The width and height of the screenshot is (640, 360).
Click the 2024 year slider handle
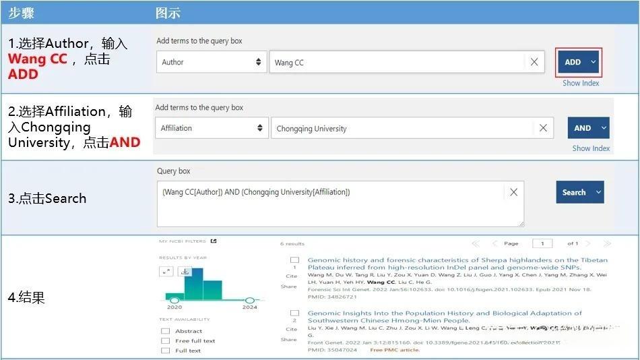point(250,301)
